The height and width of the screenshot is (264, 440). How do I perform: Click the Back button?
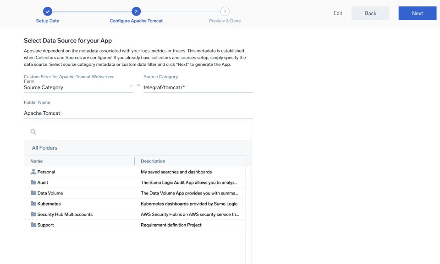point(370,13)
